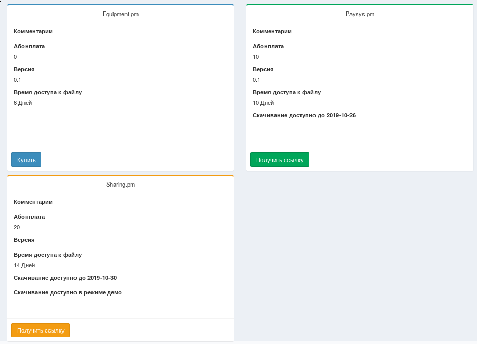Image resolution: width=477 pixels, height=344 pixels.
Task: Select the Equipment.pm card header
Action: (x=120, y=14)
